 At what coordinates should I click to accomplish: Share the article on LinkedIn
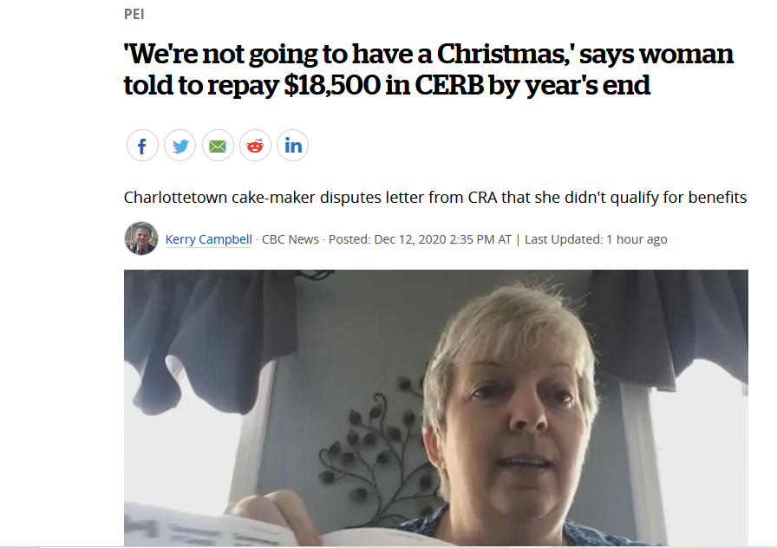(293, 146)
